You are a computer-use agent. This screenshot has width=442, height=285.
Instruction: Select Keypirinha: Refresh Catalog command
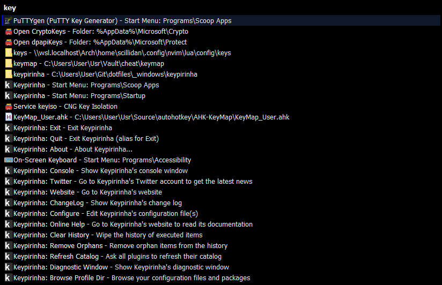221,256
